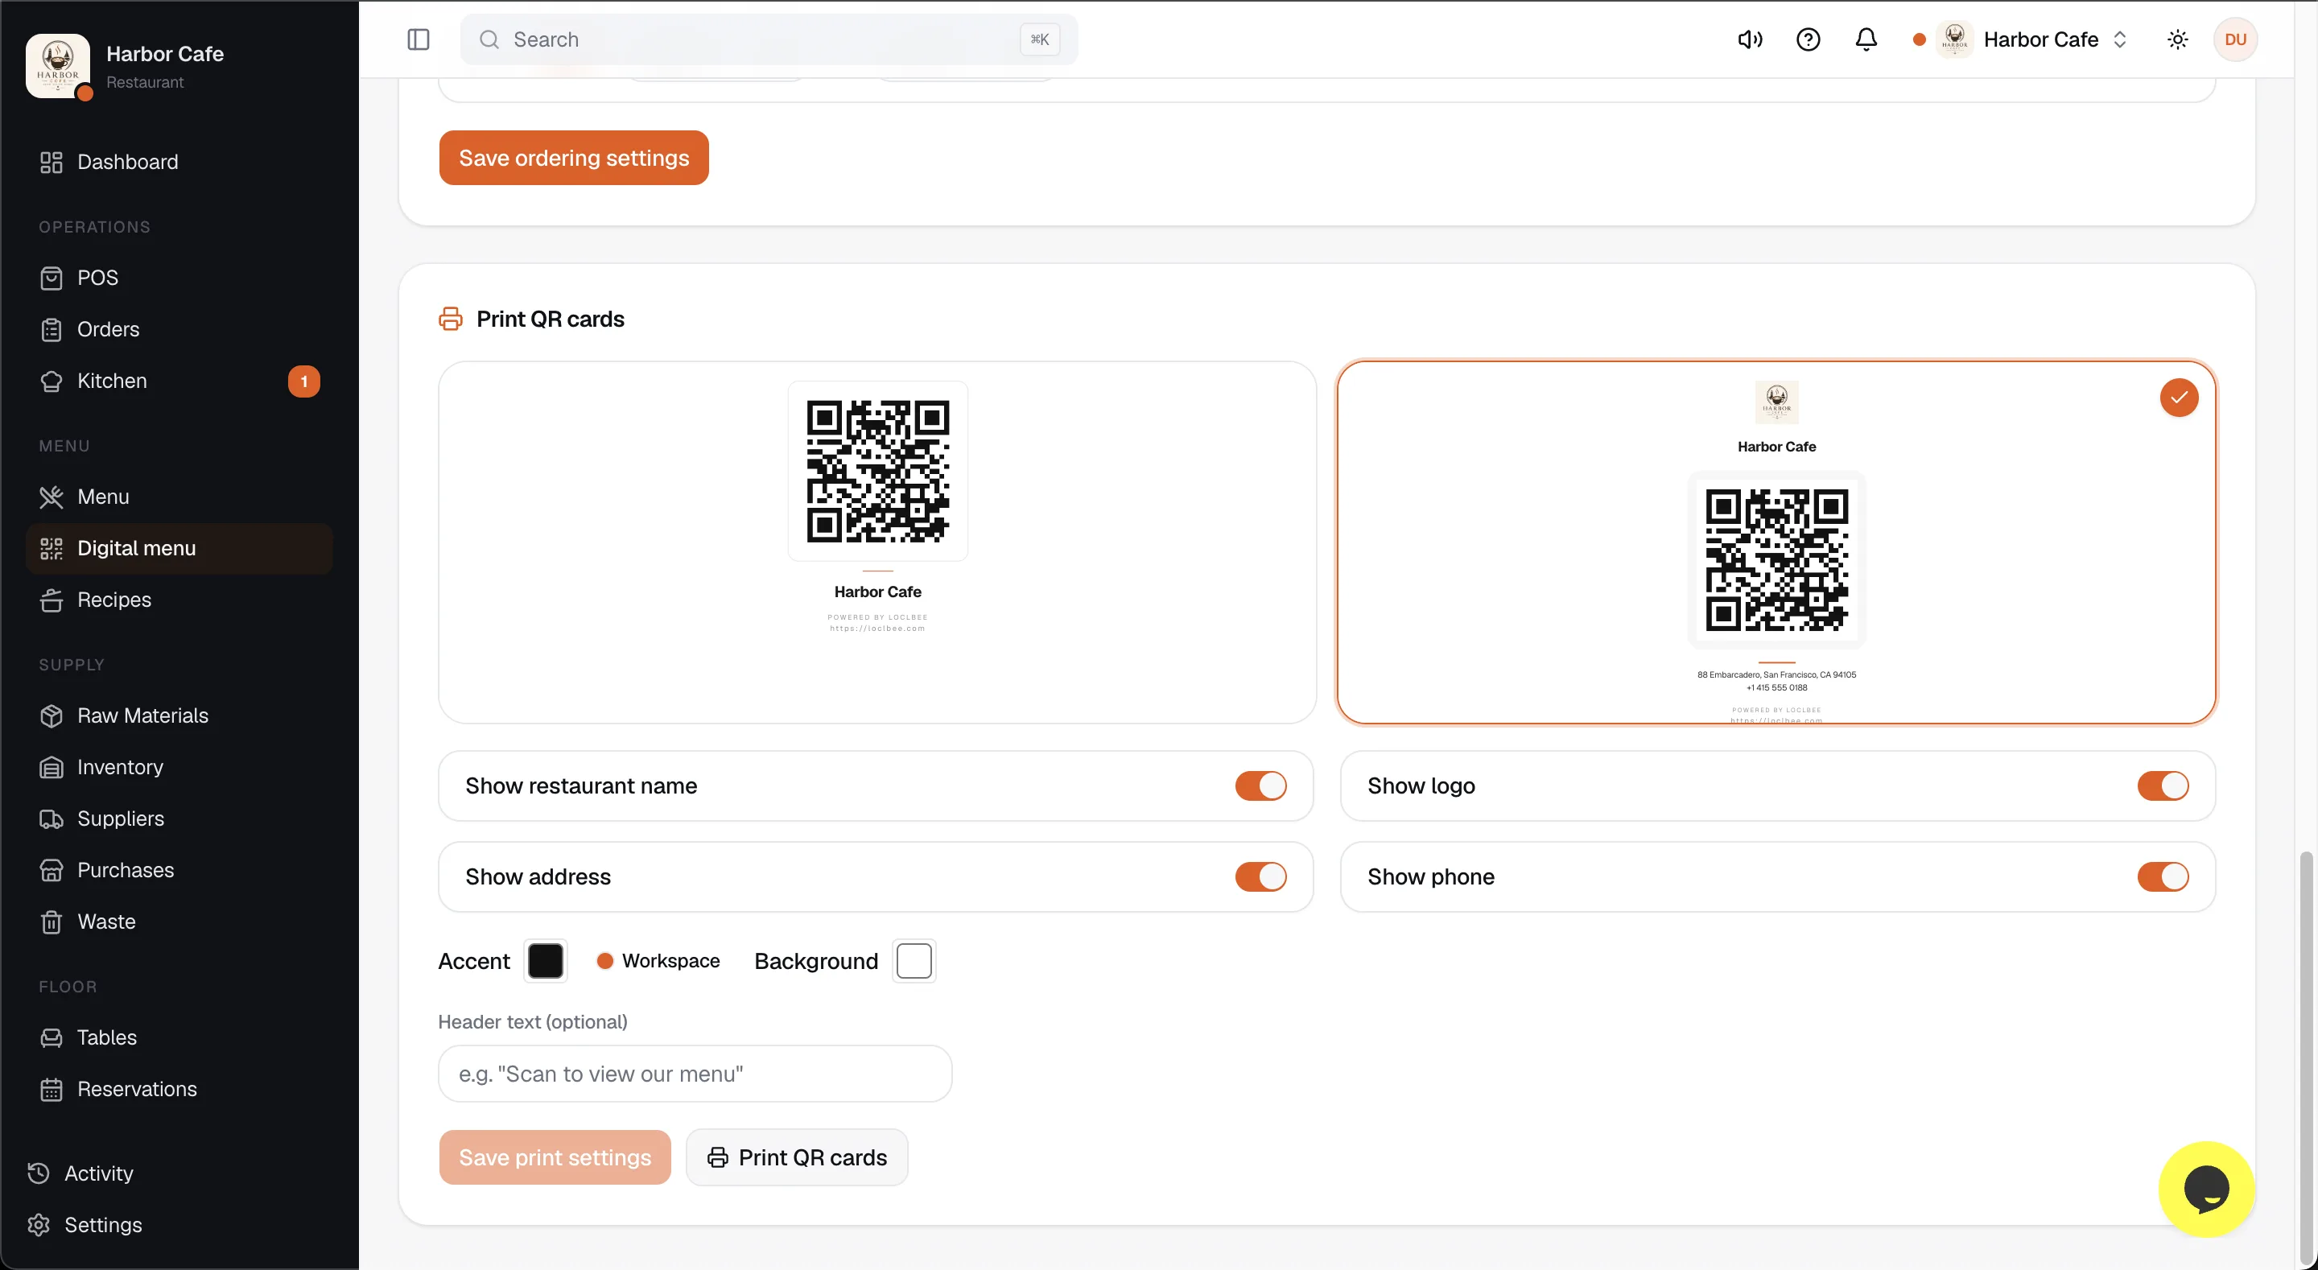Navigate to Inventory
Viewport: 2318px width, 1270px height.
179,767
